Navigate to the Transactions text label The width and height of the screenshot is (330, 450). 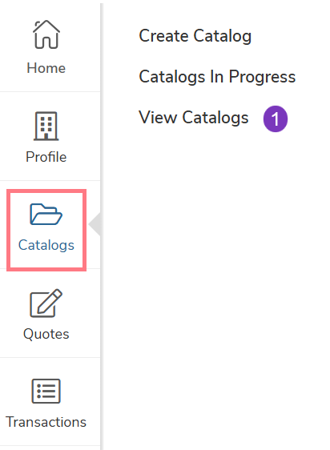[x=46, y=422]
